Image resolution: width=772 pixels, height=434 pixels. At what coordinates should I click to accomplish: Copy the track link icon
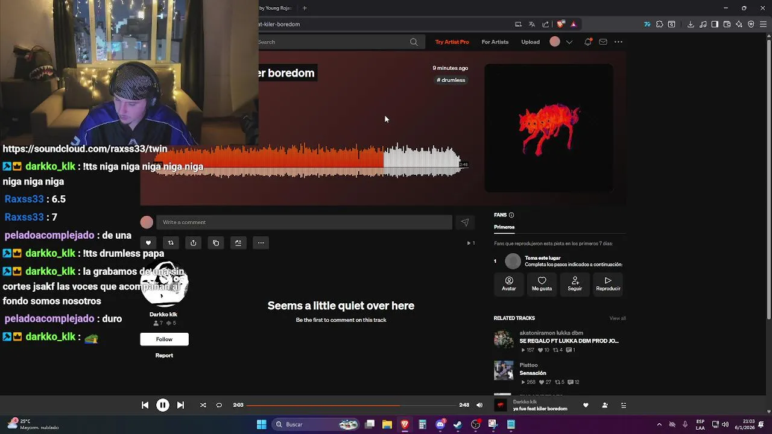(x=216, y=243)
